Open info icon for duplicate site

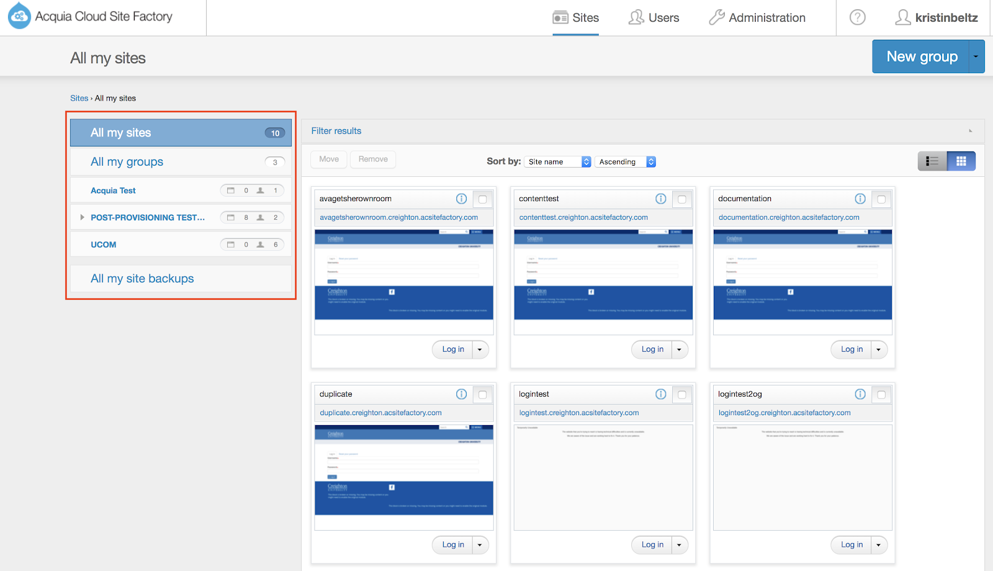[461, 394]
